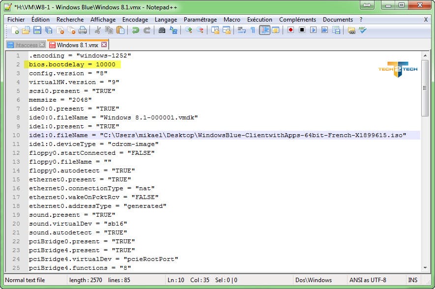Open the Langage menu
The image size is (435, 289).
point(166,20)
